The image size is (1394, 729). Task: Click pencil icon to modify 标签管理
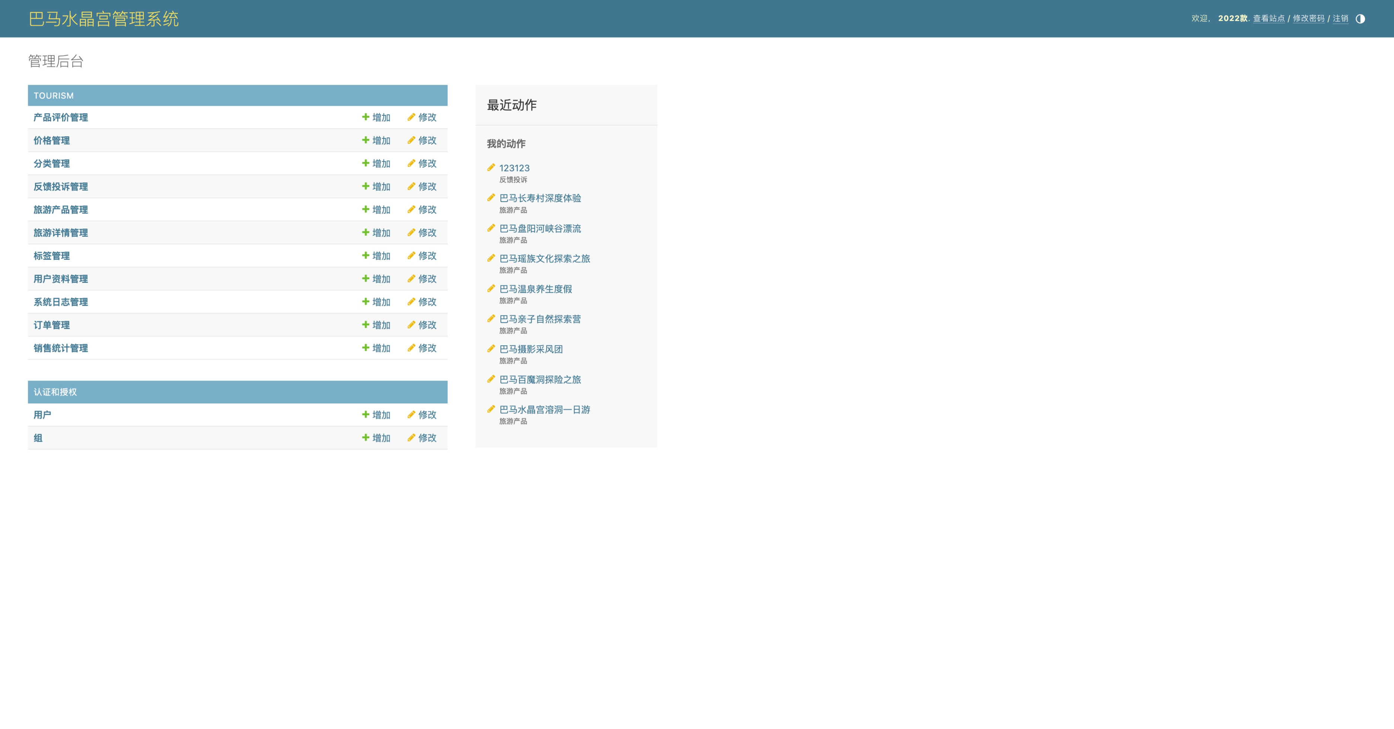point(411,255)
